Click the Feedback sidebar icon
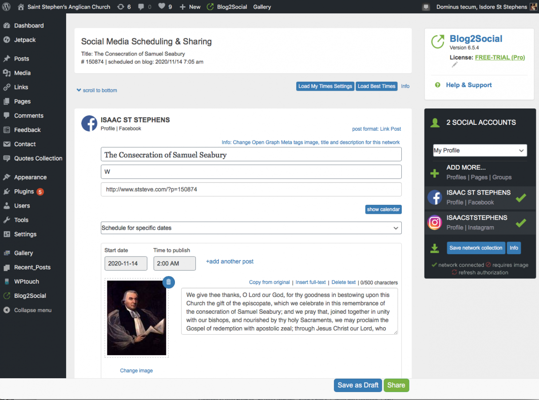Screen dimensions: 539x400 pos(7,129)
